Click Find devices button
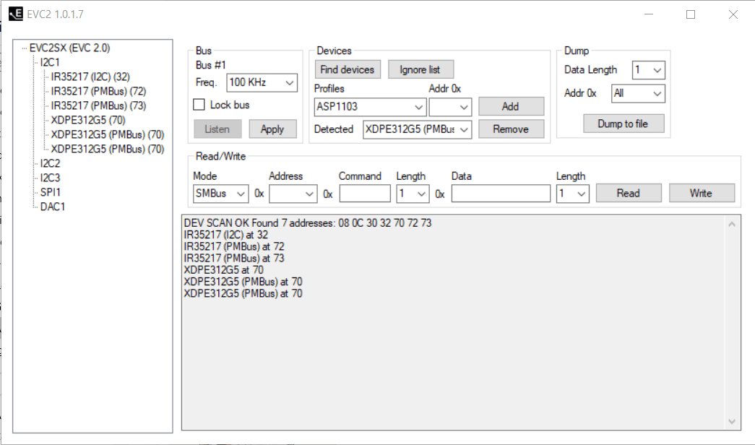The image size is (755, 445). coord(348,69)
